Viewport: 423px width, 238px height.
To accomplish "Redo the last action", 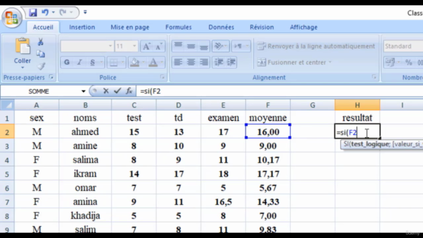I will tap(63, 13).
